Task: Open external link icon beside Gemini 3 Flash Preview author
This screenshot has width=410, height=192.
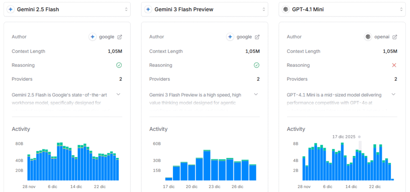Action: tap(257, 37)
